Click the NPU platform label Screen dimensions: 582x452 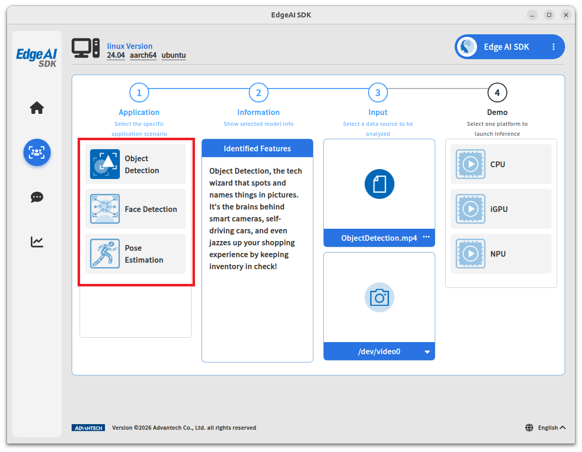pos(498,254)
